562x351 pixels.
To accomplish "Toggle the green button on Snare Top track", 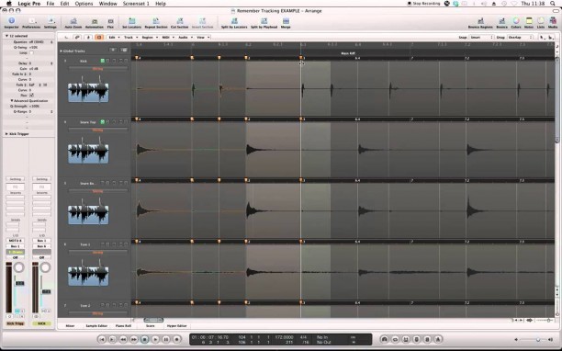I will click(x=103, y=122).
